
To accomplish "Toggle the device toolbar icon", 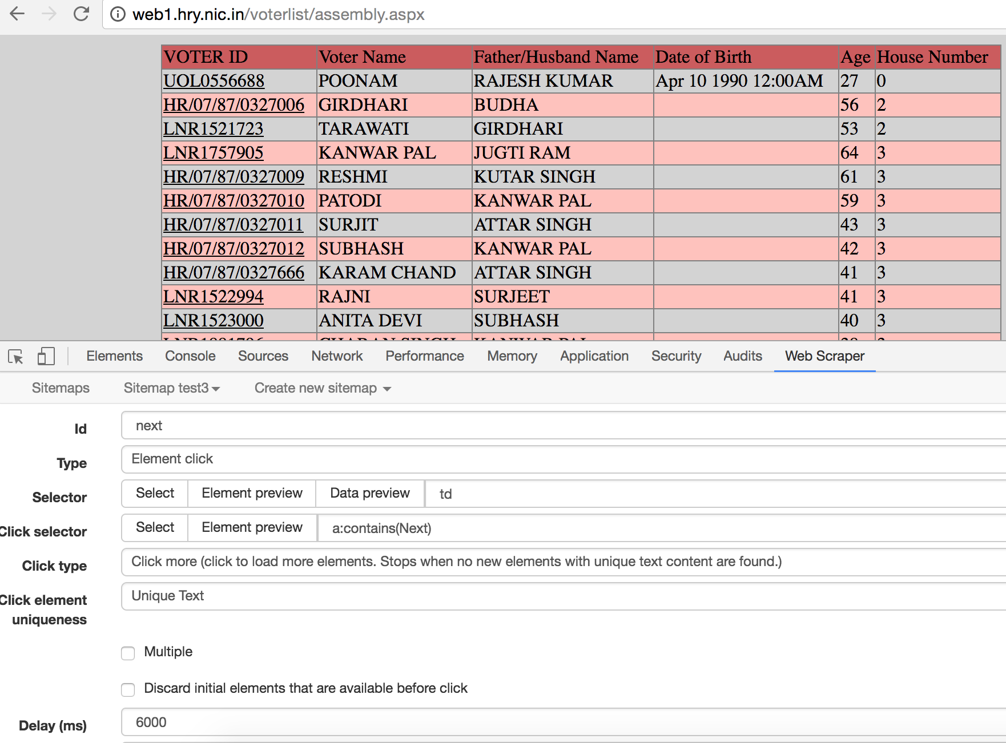I will (x=46, y=357).
